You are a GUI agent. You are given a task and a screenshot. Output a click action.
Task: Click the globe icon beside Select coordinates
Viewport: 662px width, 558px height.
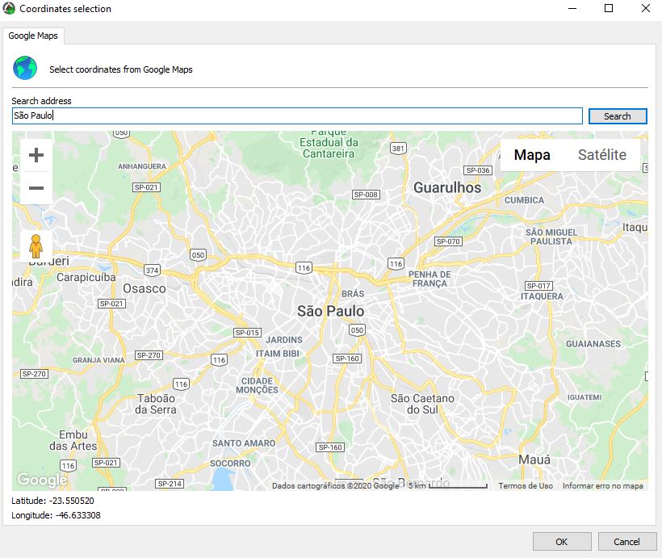25,68
